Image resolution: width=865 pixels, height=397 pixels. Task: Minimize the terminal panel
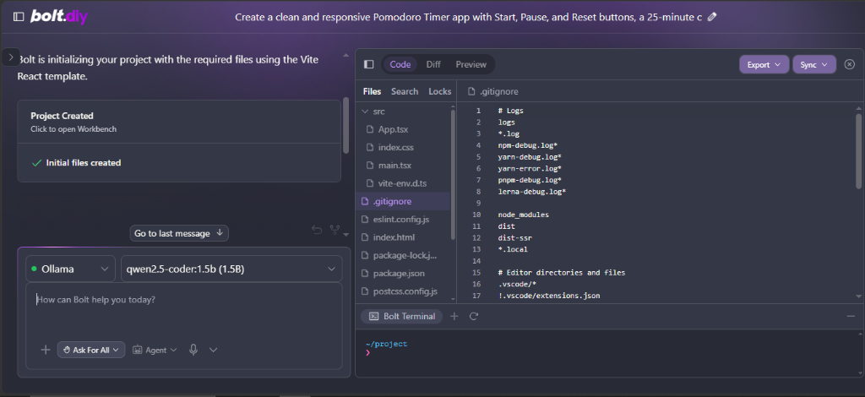click(x=851, y=316)
